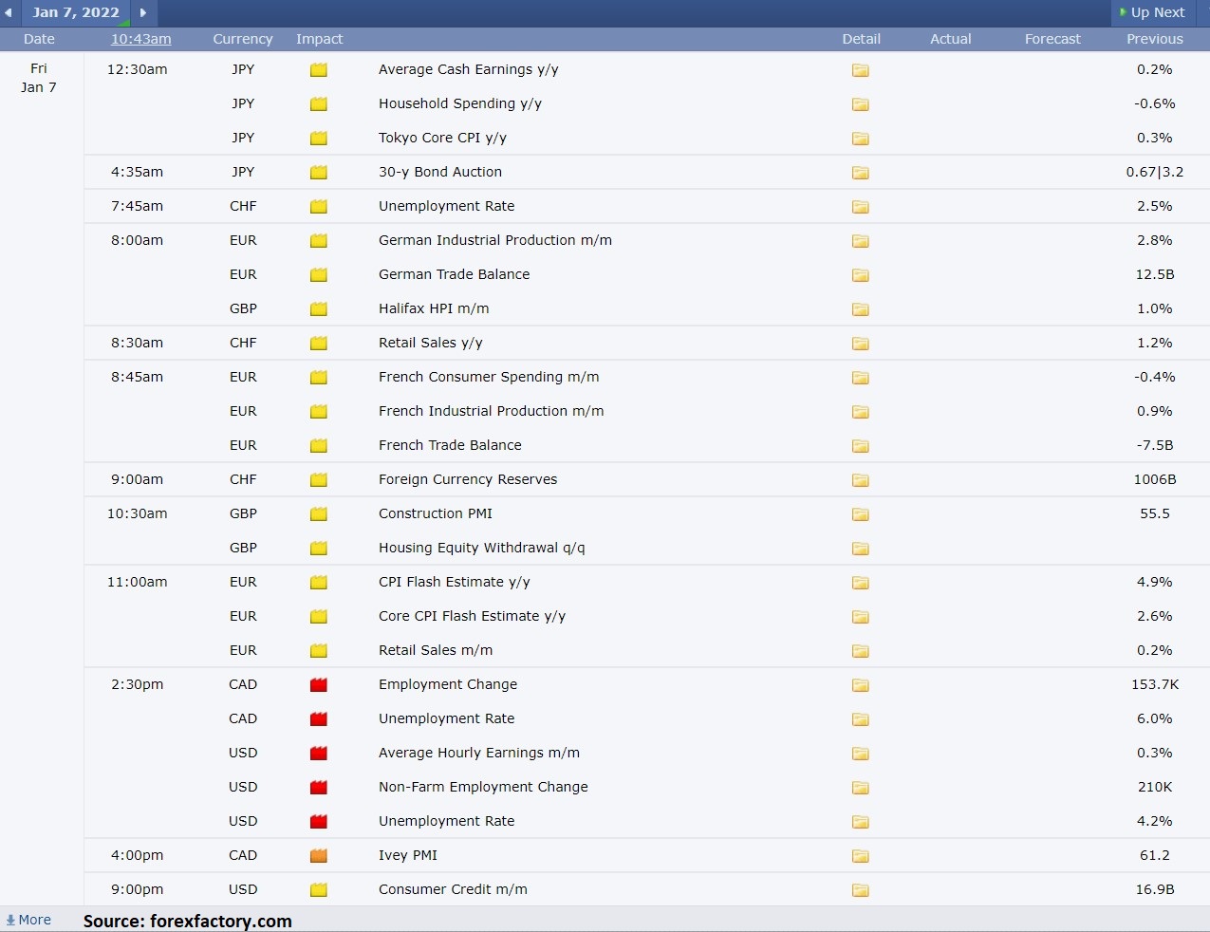The width and height of the screenshot is (1210, 932).
Task: Open detail folder for Retail Sales y/y
Action: [861, 344]
